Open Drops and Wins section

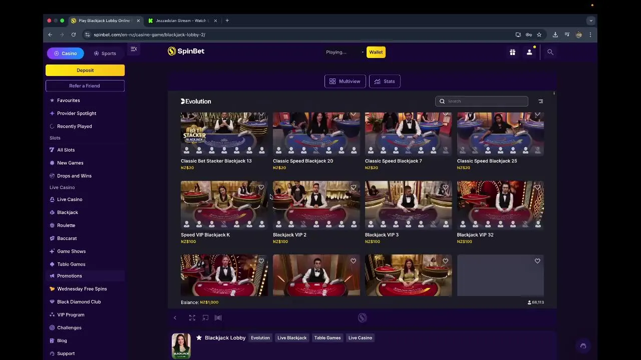point(74,176)
